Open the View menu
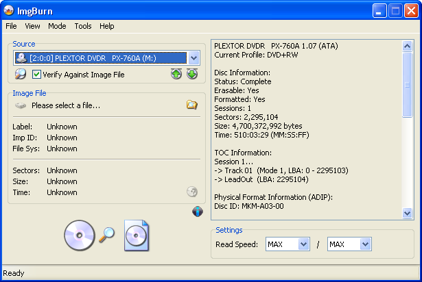Screen dimensions: 422x282 pos(32,26)
